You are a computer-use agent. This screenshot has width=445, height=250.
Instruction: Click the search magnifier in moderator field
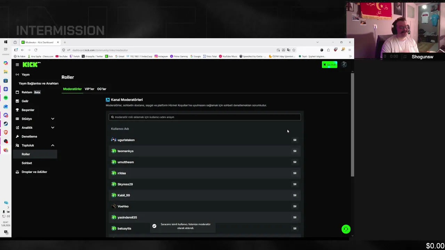[x=112, y=117]
